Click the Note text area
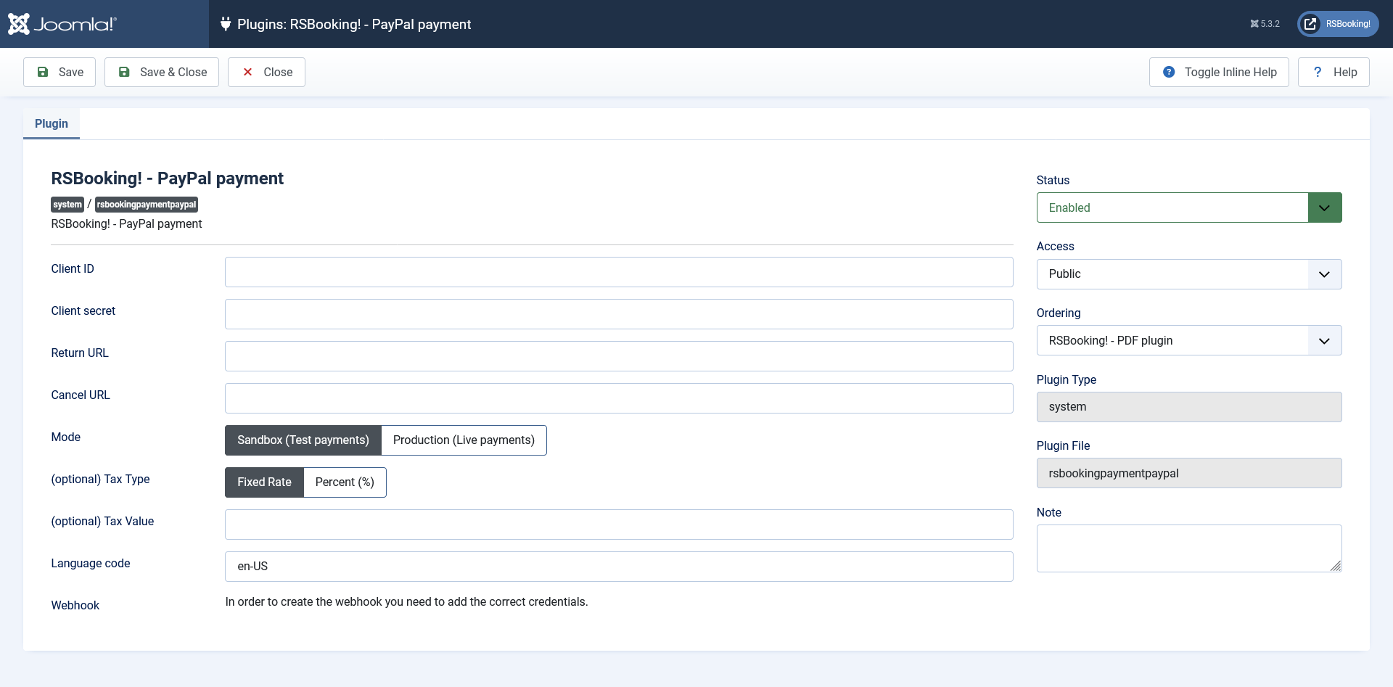This screenshot has height=687, width=1393. 1189,548
